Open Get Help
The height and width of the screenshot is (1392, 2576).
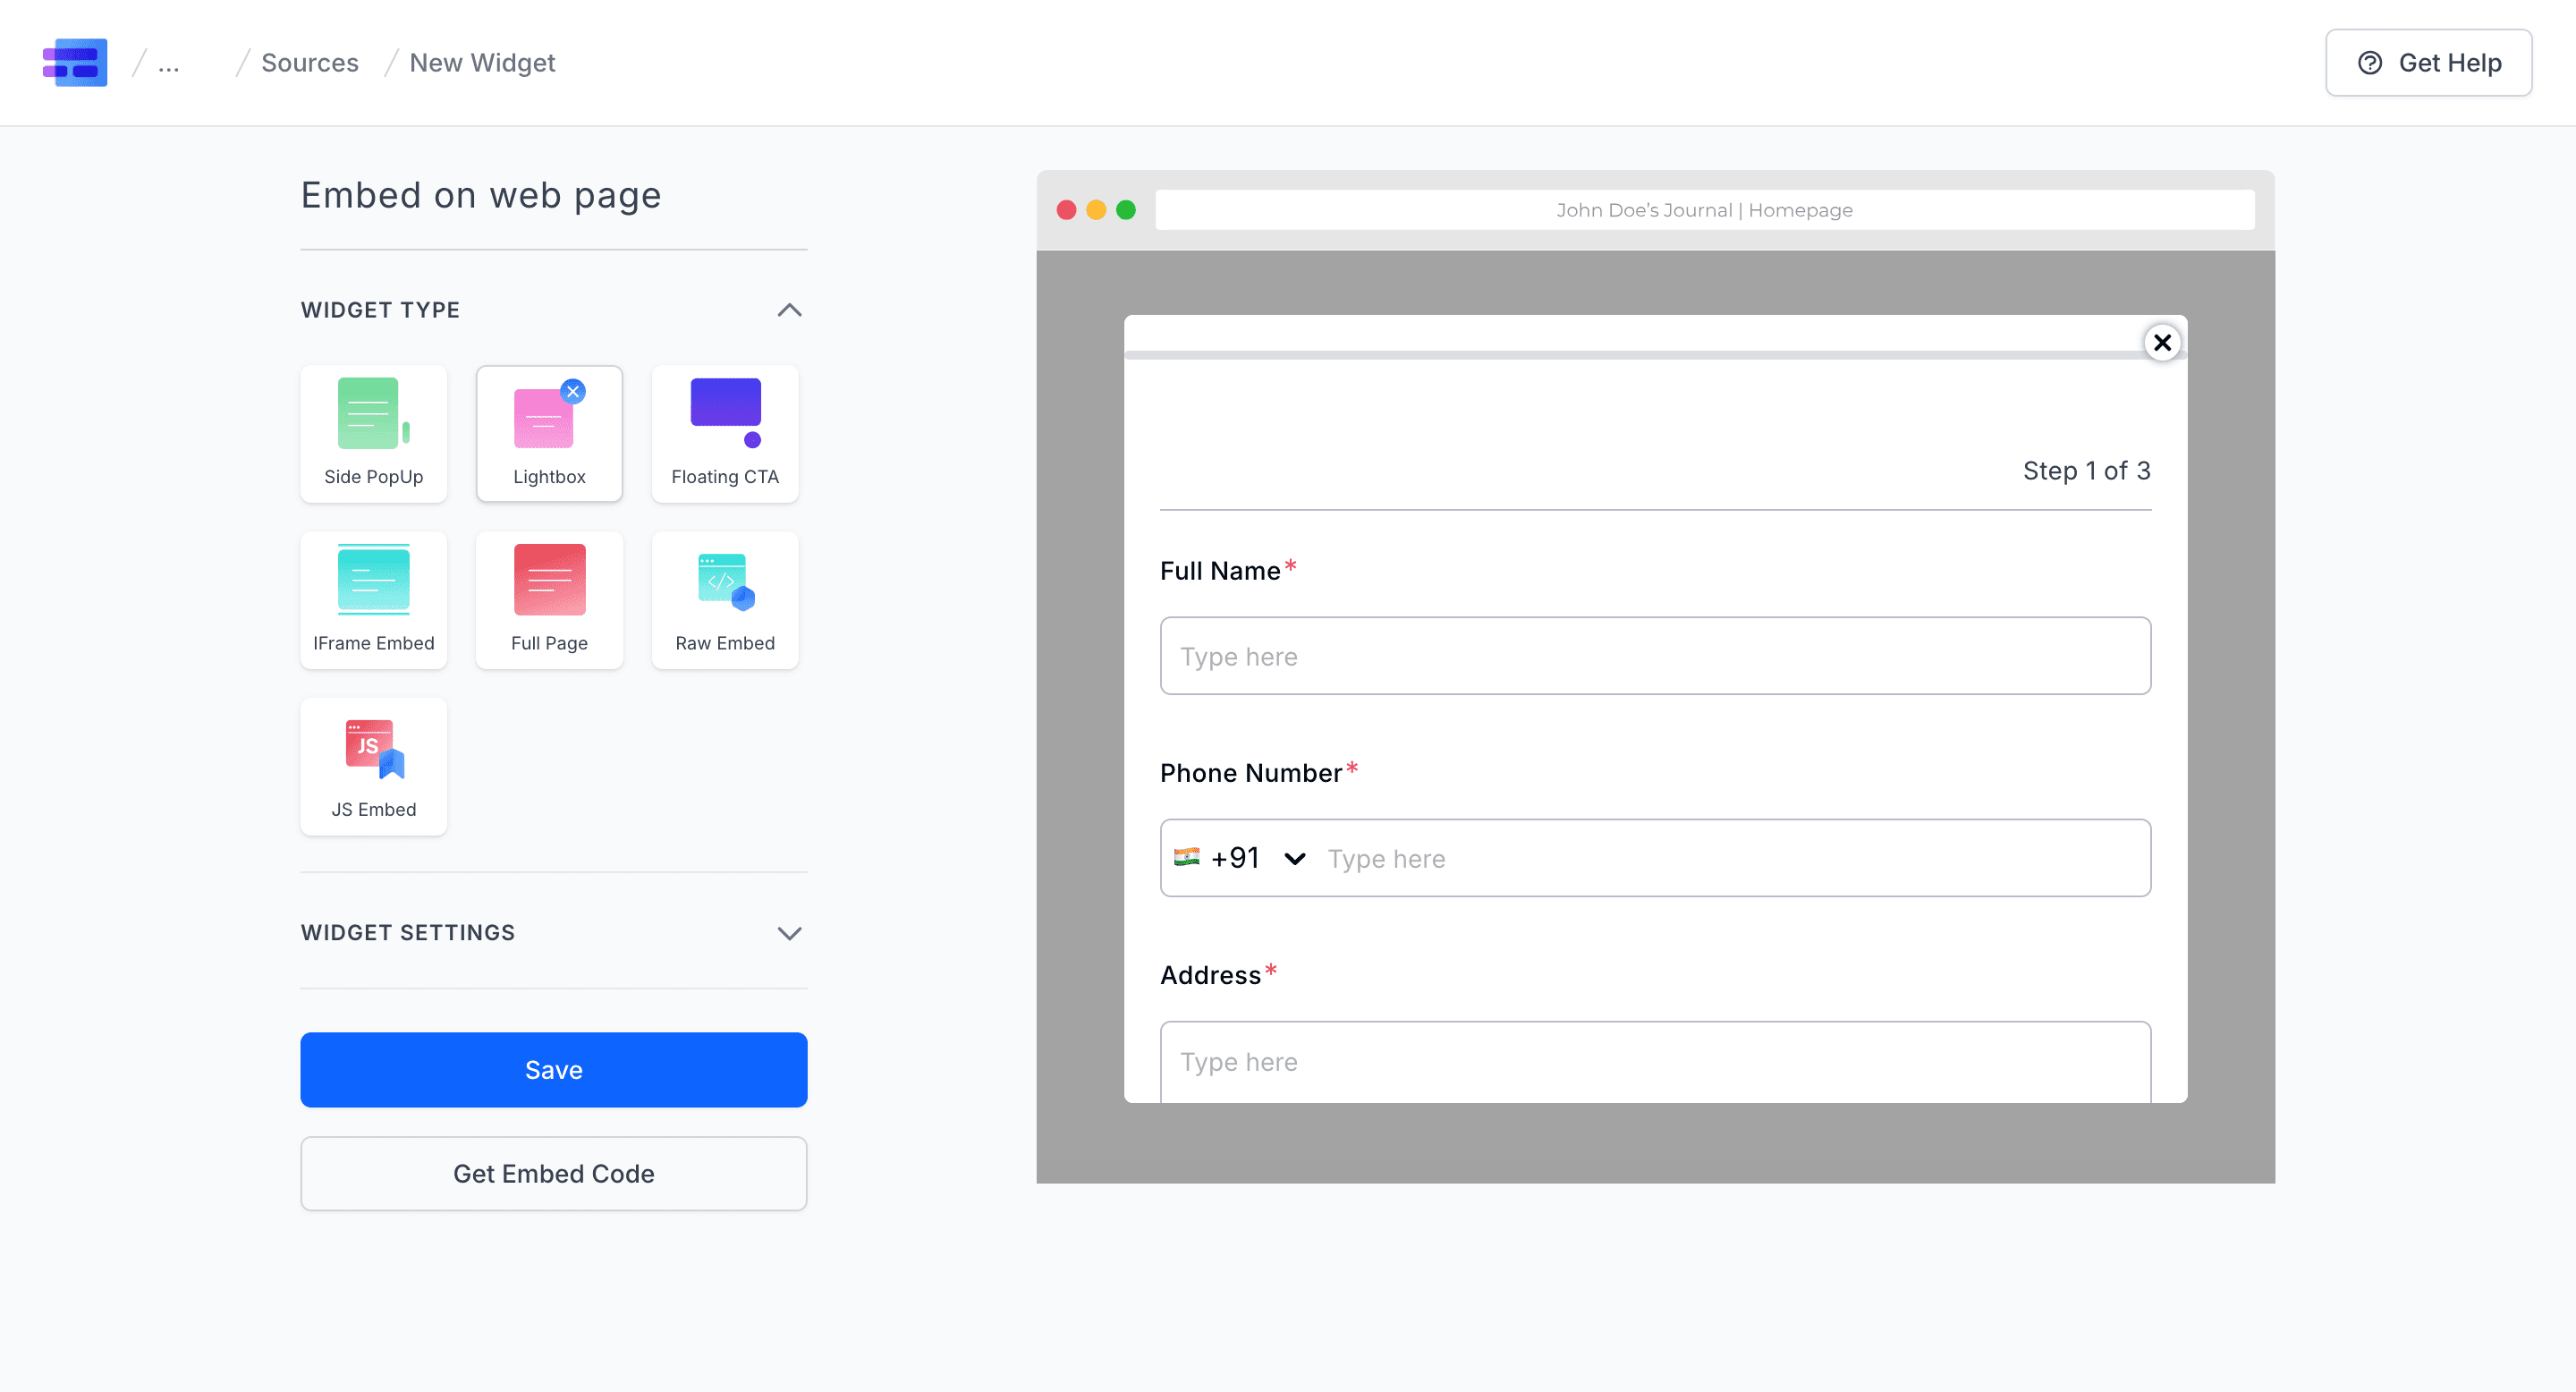coord(2428,62)
